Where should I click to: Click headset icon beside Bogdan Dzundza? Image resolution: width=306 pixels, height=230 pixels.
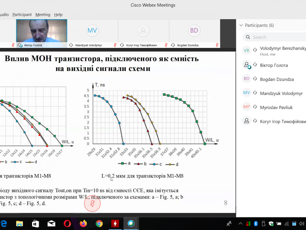(x=255, y=79)
